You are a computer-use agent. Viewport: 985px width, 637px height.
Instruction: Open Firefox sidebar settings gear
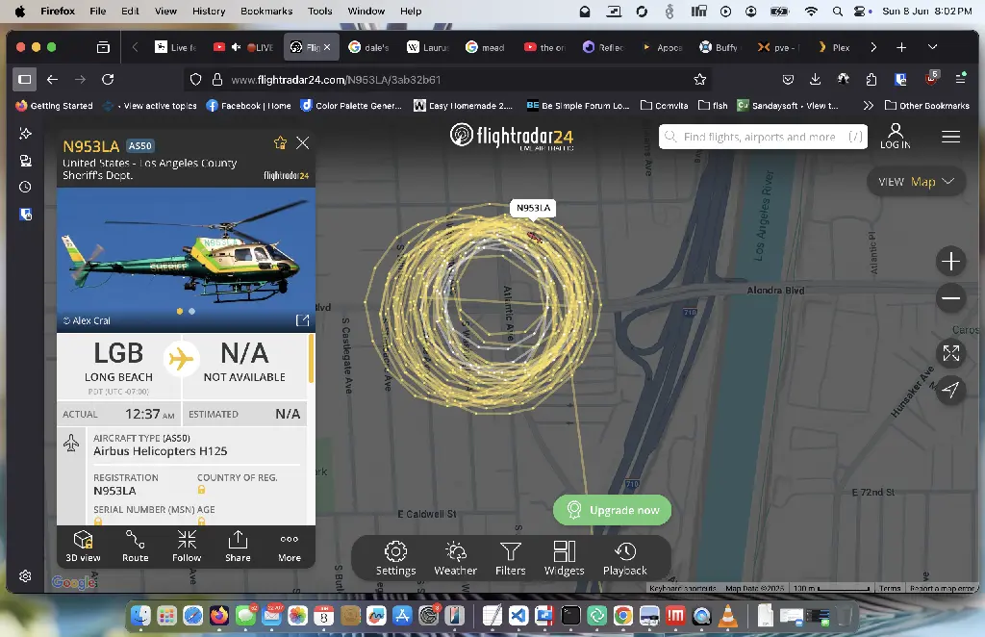25,576
